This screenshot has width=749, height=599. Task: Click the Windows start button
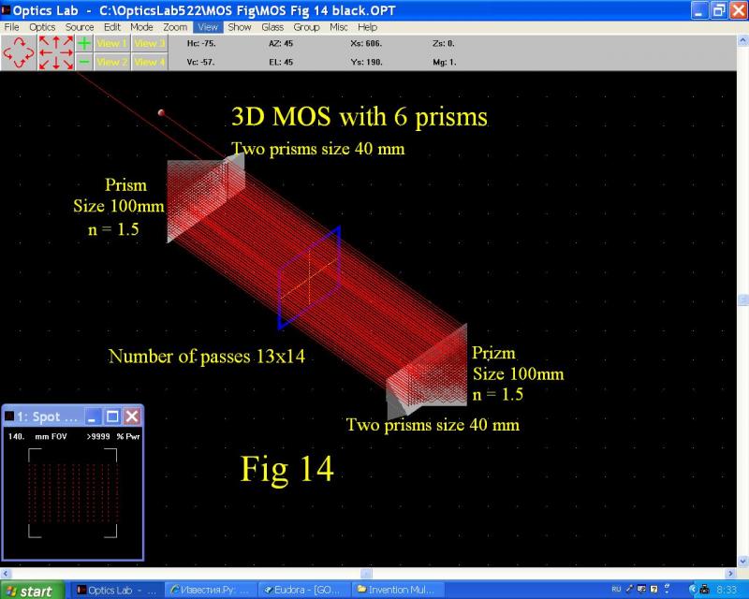(31, 591)
